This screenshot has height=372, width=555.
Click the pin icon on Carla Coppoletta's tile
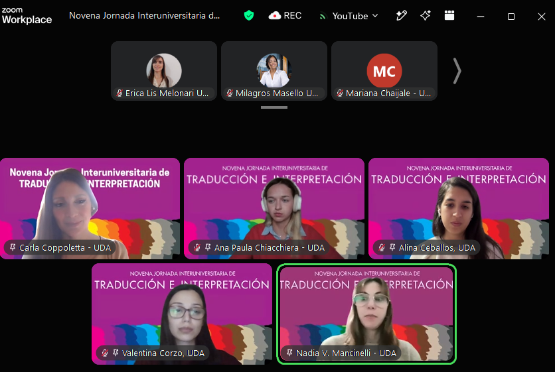pos(13,247)
